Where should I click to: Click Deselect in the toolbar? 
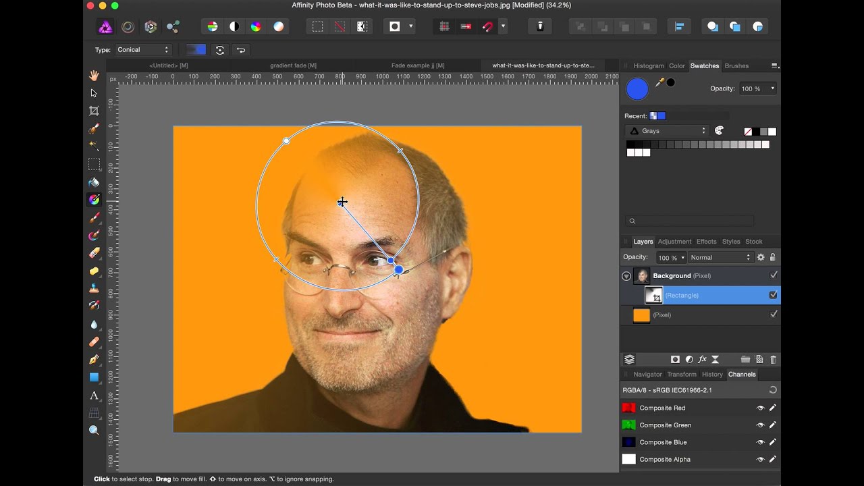(x=340, y=26)
